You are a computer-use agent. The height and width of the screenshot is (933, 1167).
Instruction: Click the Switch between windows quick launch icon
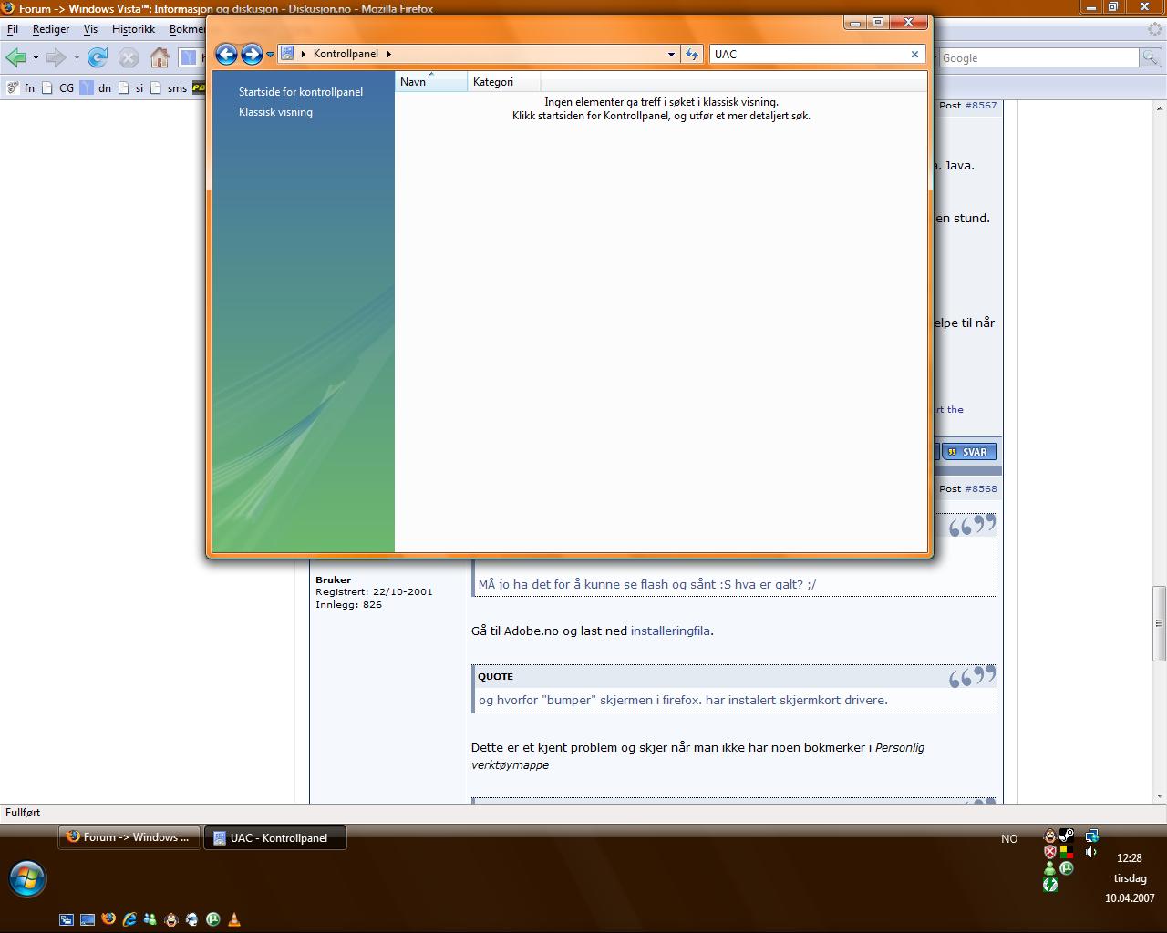click(x=67, y=920)
